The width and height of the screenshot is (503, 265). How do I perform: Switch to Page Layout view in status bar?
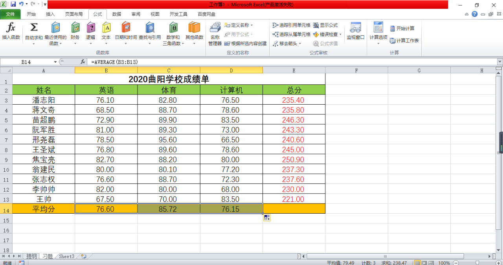point(425,263)
